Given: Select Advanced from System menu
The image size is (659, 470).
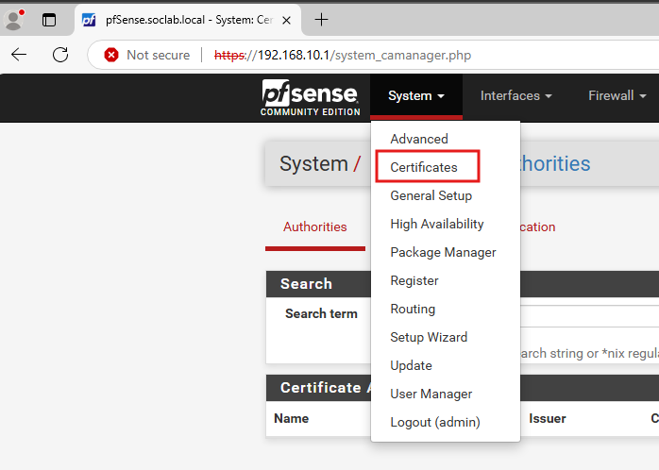Looking at the screenshot, I should (419, 139).
